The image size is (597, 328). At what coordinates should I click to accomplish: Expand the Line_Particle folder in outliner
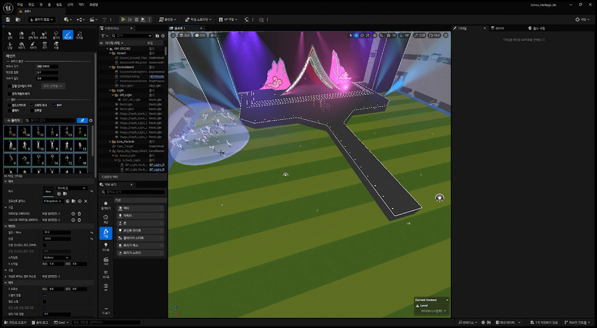coord(110,142)
